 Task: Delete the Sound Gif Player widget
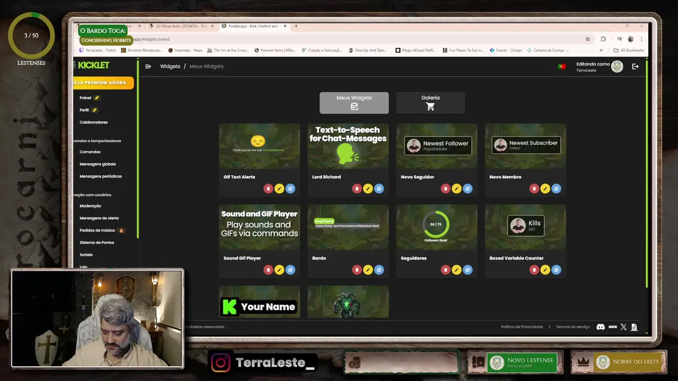268,270
